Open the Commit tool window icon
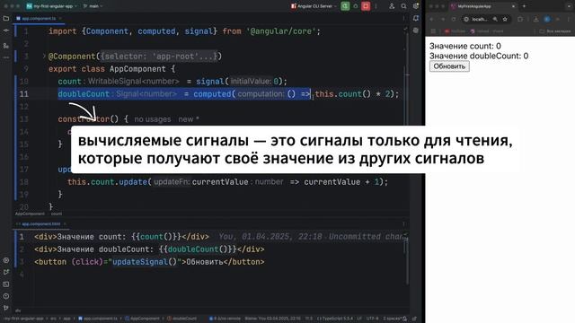Image resolution: width=575 pixels, height=323 pixels. 6,31
